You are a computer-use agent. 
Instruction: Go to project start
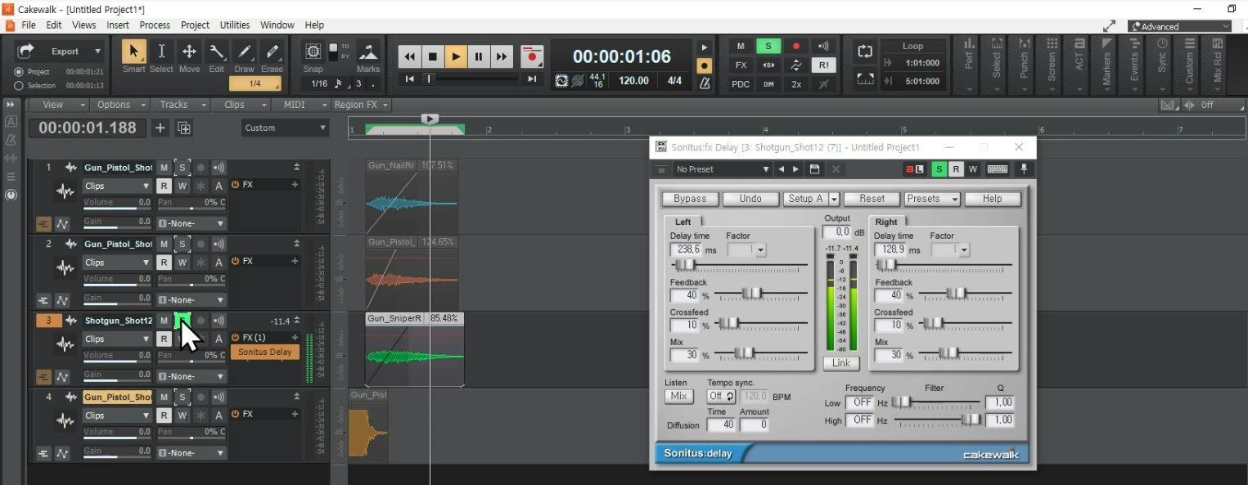coord(410,79)
